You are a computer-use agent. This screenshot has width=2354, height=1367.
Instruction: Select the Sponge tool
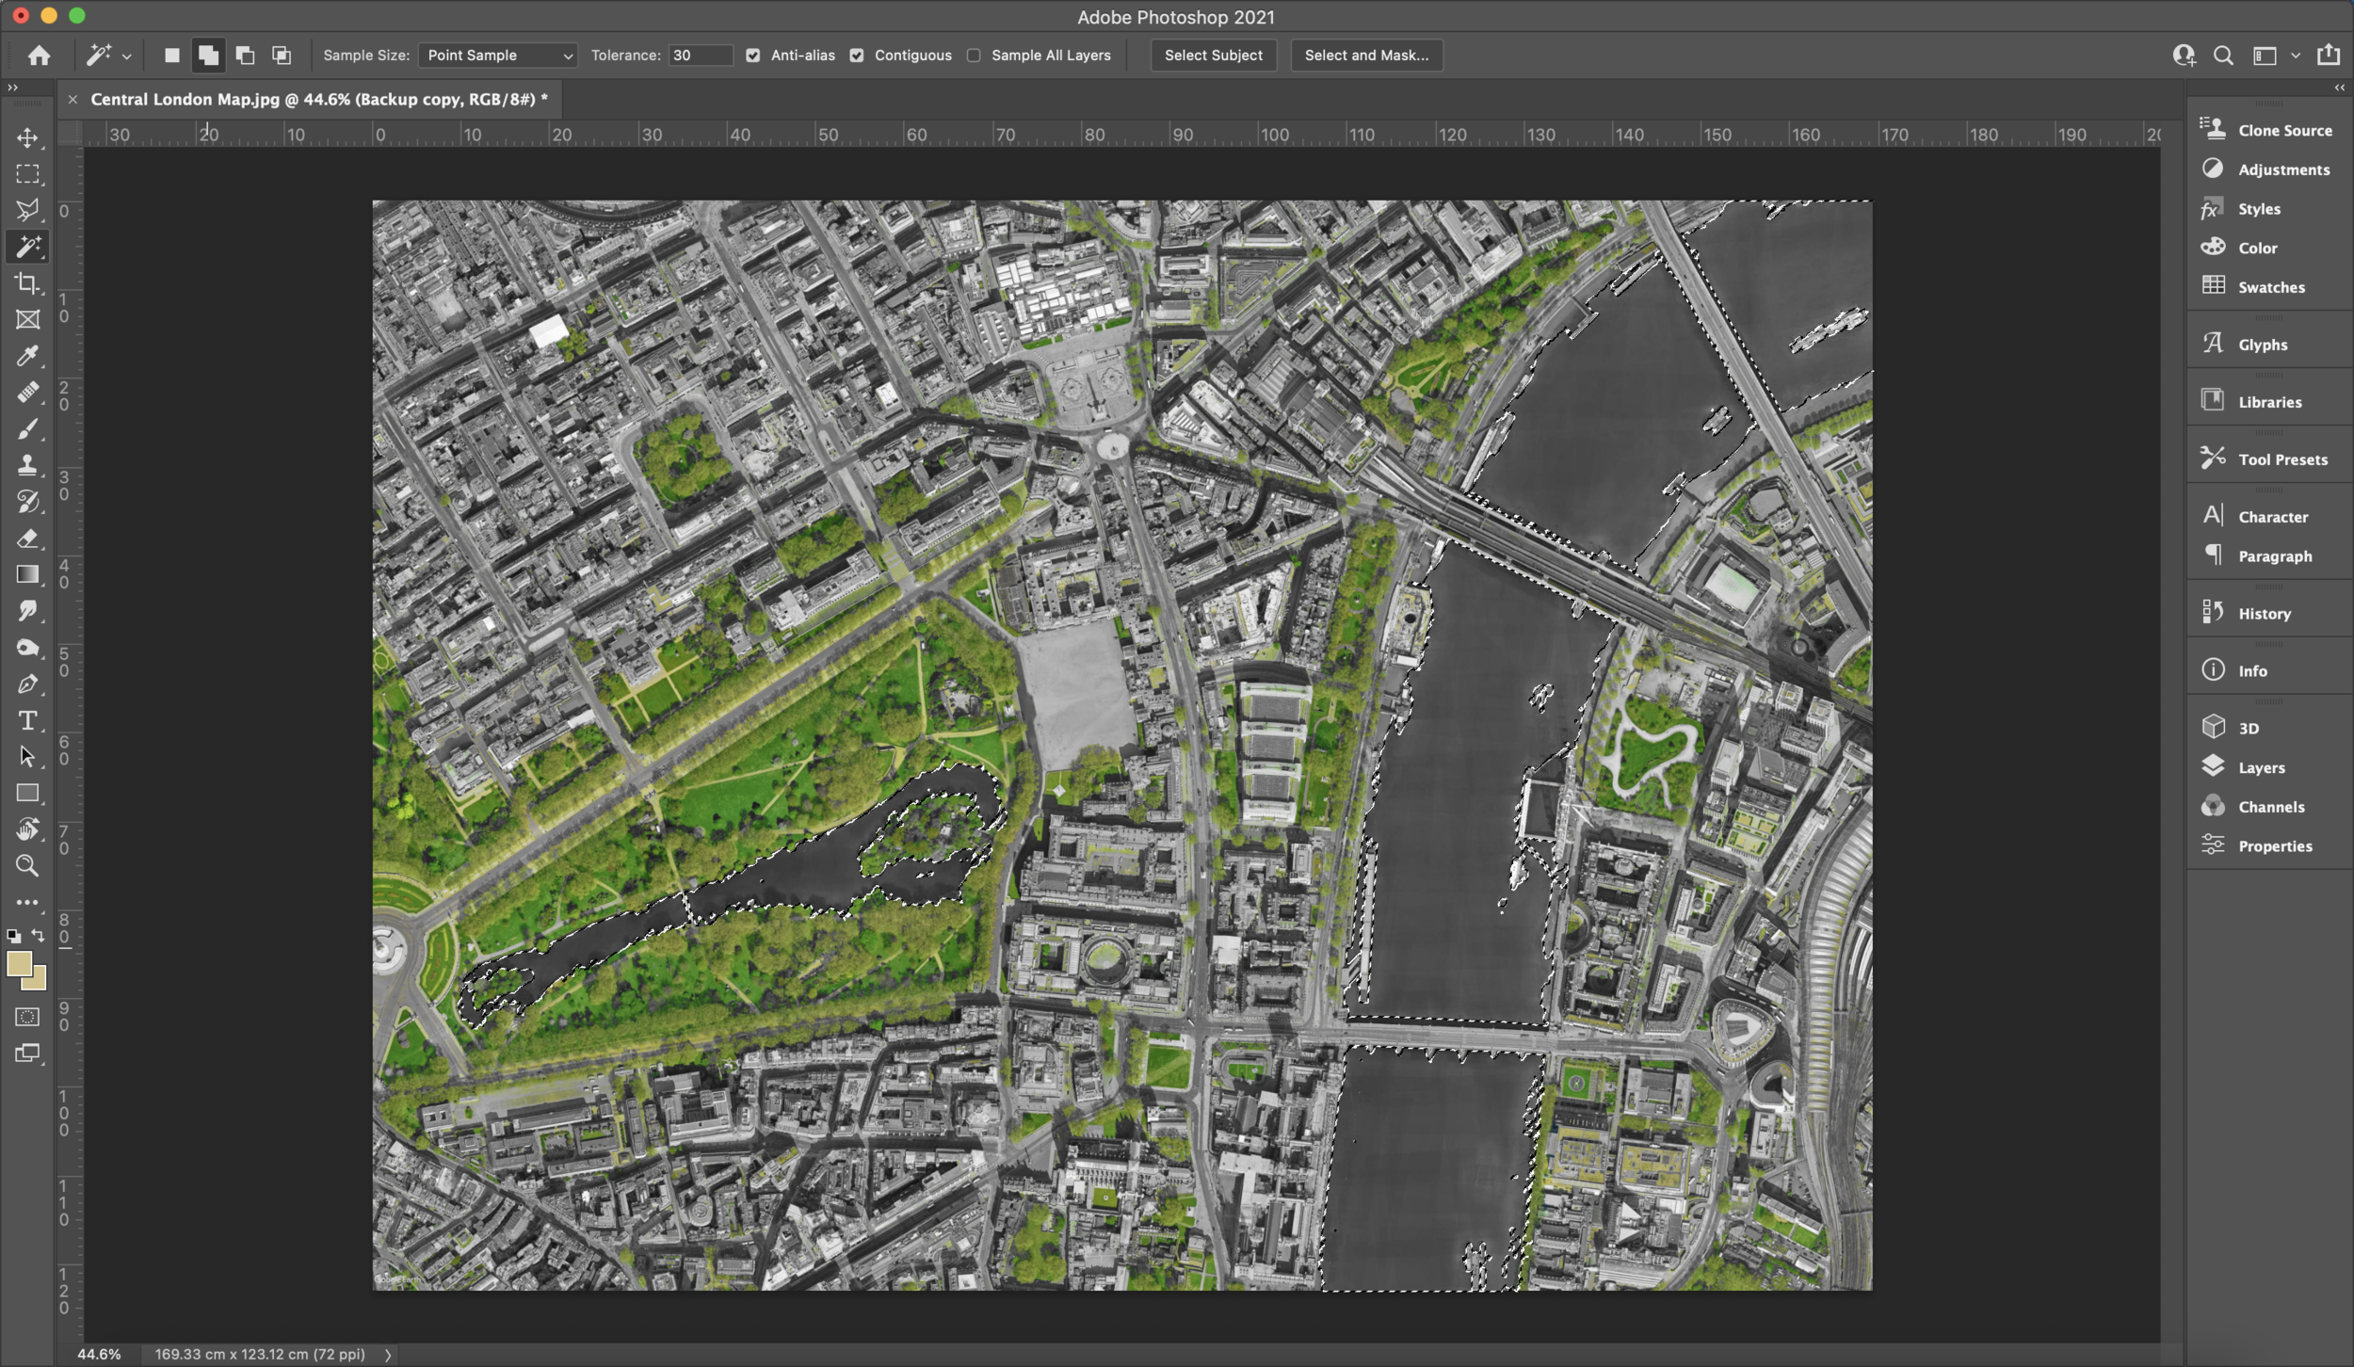[27, 648]
